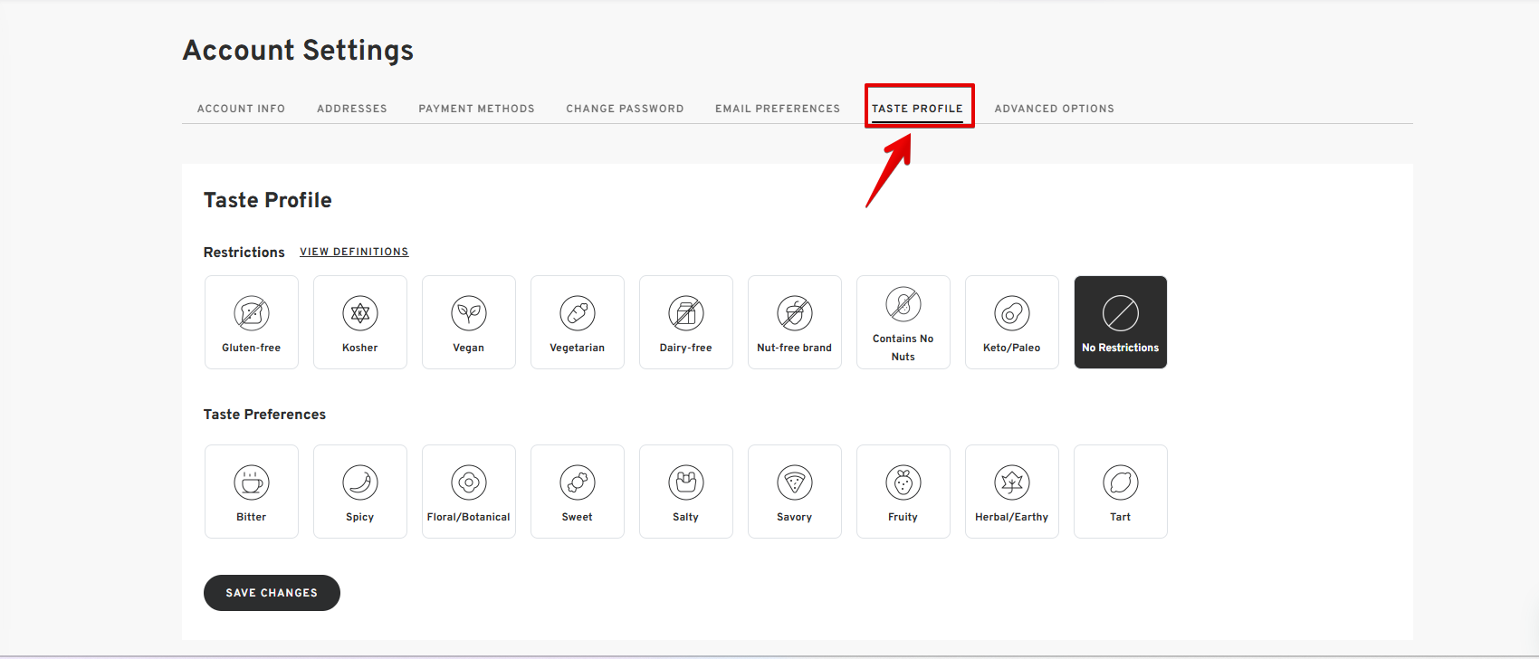Switch to the Payment Methods tab

[x=476, y=109]
